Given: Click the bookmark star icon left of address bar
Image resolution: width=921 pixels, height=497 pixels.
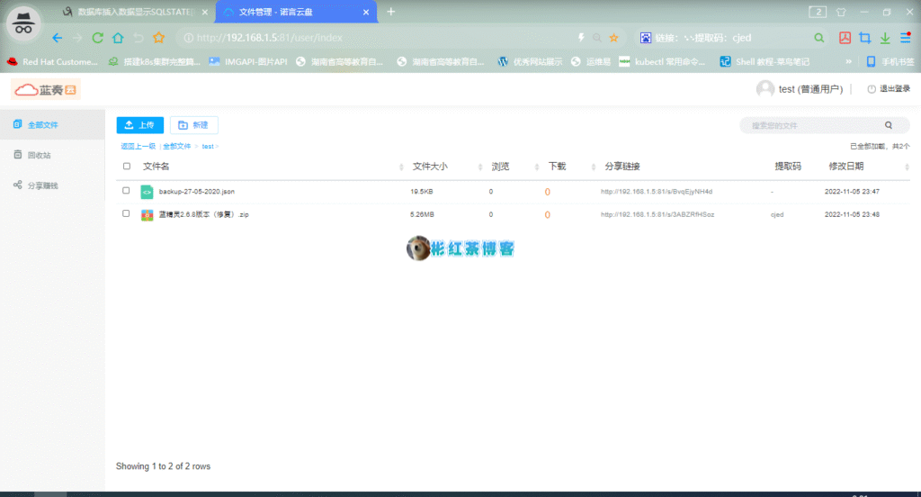Looking at the screenshot, I should 159,38.
